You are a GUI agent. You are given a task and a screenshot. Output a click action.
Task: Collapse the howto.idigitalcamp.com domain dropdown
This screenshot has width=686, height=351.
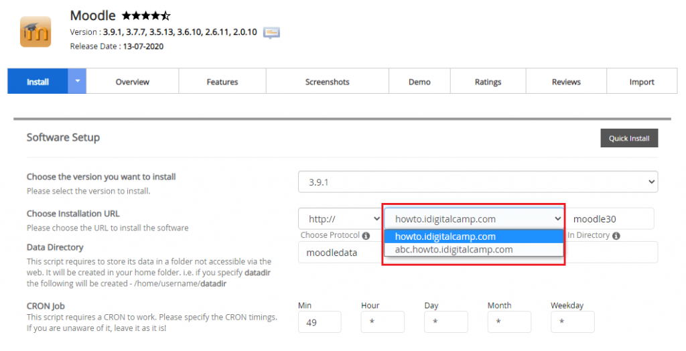[x=474, y=219]
